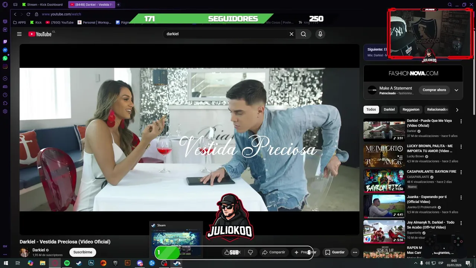Start voice search with microphone icon
Viewport: 476px width, 268px height.
(320, 34)
